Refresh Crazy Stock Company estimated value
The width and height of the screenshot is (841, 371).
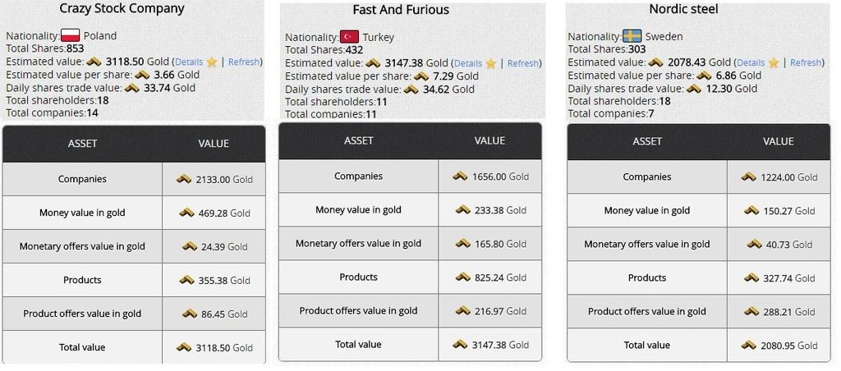click(x=244, y=62)
